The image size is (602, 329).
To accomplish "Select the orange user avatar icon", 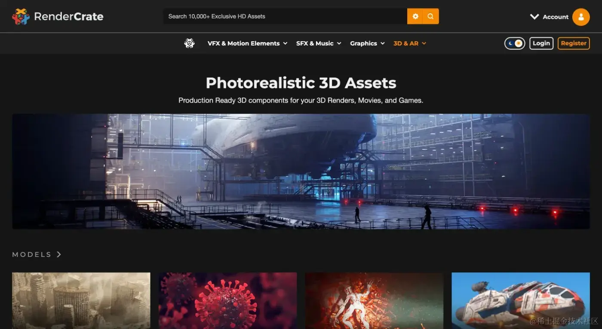I will click(581, 17).
